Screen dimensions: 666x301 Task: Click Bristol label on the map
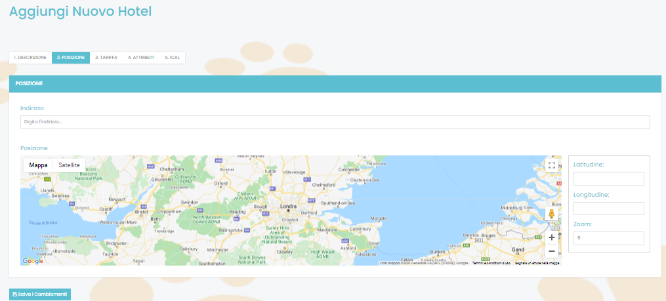click(141, 211)
